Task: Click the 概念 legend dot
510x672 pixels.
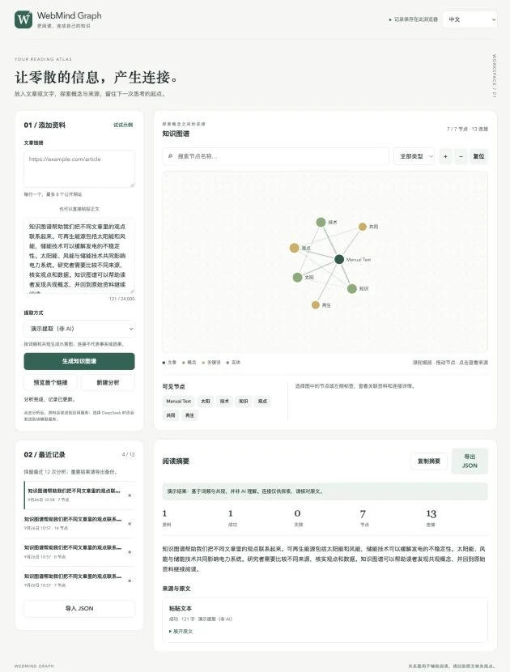Action: (x=184, y=363)
